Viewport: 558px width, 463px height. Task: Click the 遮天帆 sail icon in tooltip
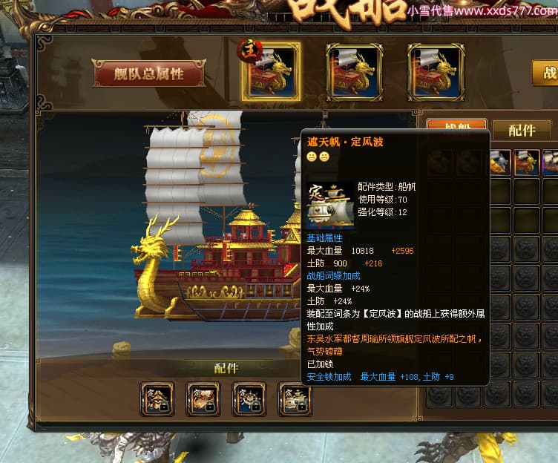[x=330, y=206]
